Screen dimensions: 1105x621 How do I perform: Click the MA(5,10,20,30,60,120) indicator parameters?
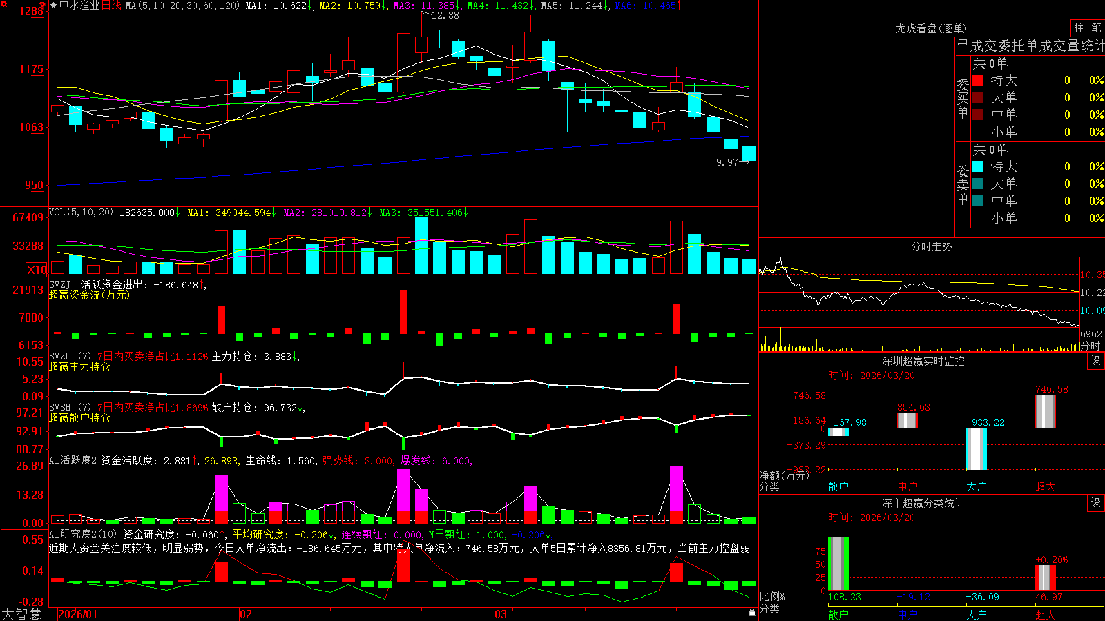(x=182, y=6)
